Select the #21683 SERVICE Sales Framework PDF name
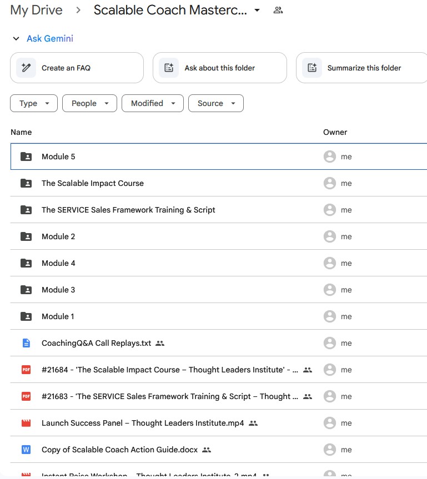This screenshot has height=479, width=427. click(x=170, y=396)
